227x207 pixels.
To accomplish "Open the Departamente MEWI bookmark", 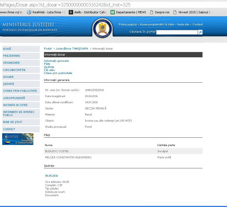I will pos(128,12).
